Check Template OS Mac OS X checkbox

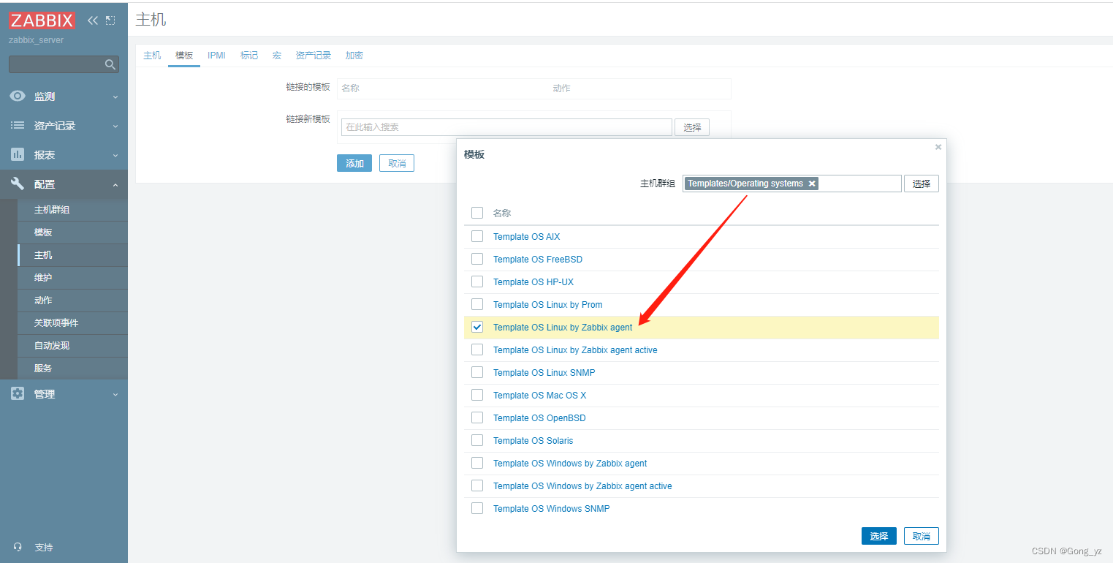[477, 395]
